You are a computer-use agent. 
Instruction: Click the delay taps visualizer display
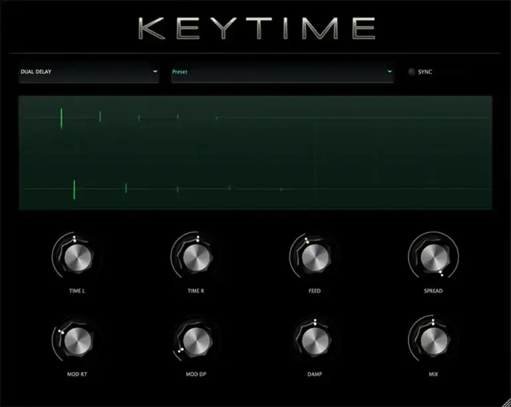click(x=255, y=153)
